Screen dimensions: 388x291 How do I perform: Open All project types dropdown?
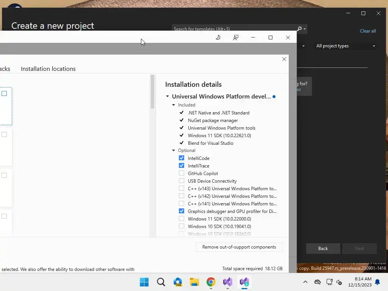pos(346,46)
